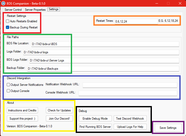The width and height of the screenshot is (186, 136).
Task: Click Support this project :) button
Action: (x=22, y=119)
